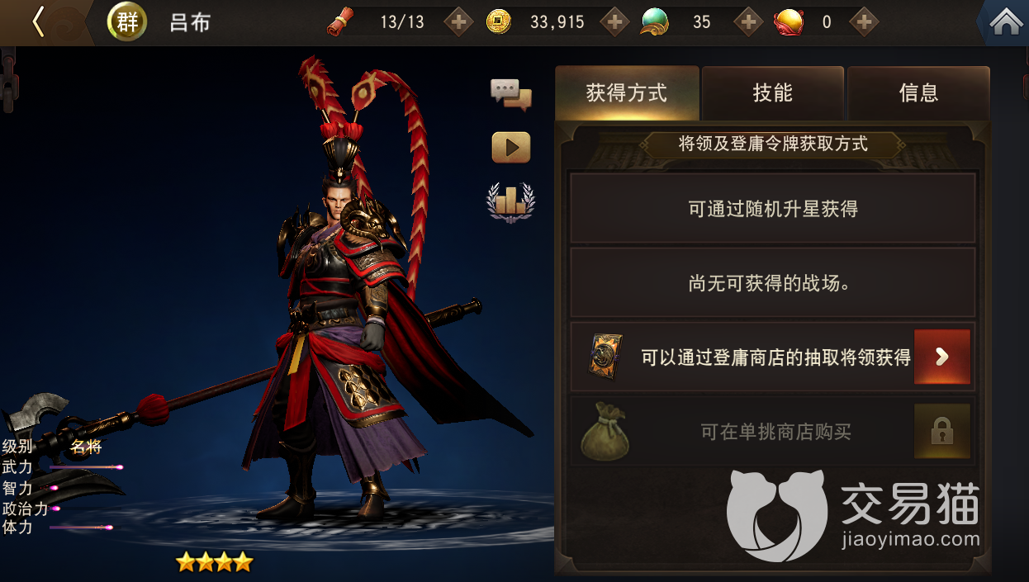
Task: Open the ranking laurel chart icon
Action: pos(511,202)
